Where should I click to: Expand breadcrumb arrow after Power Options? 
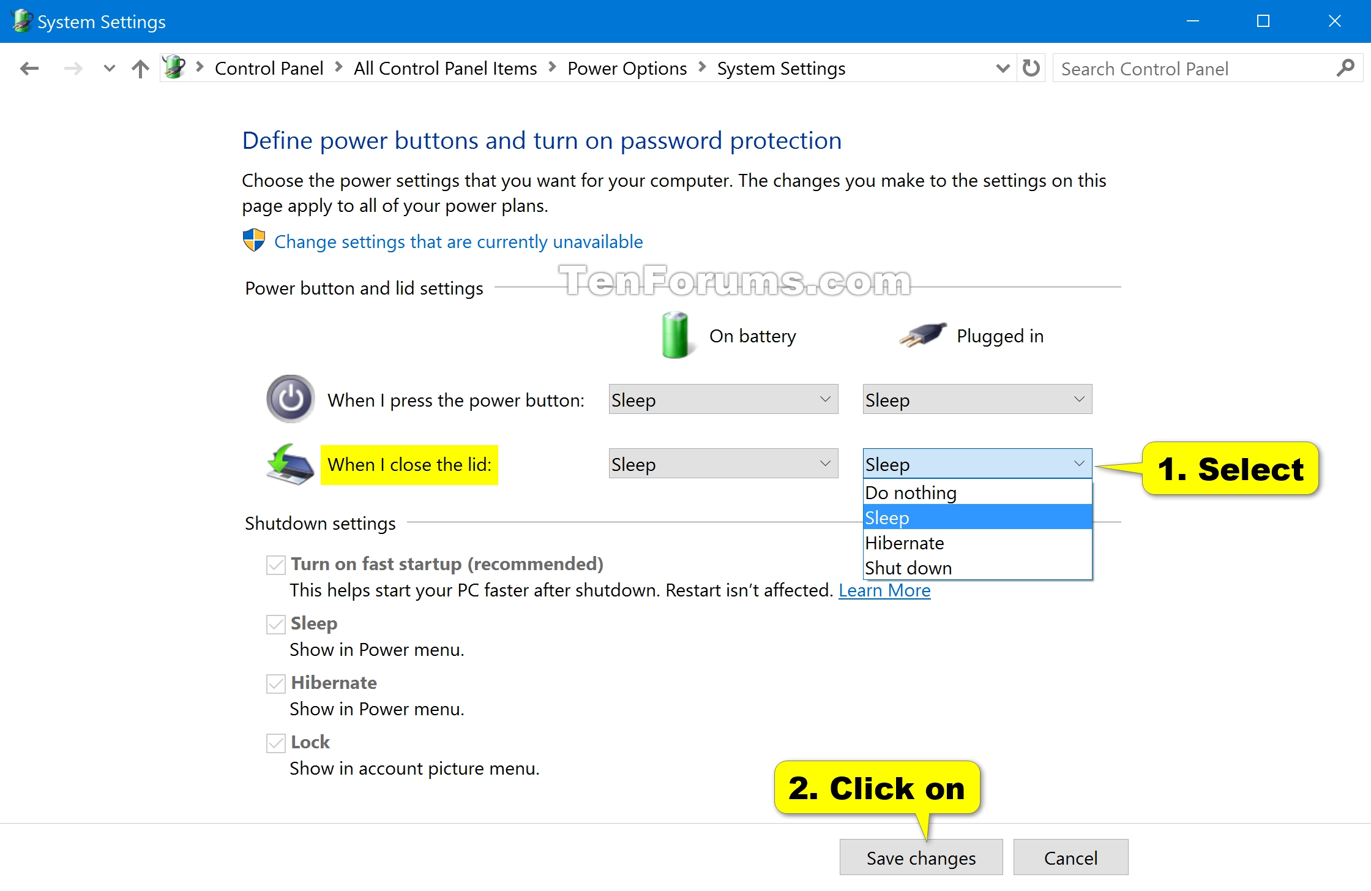pos(702,67)
